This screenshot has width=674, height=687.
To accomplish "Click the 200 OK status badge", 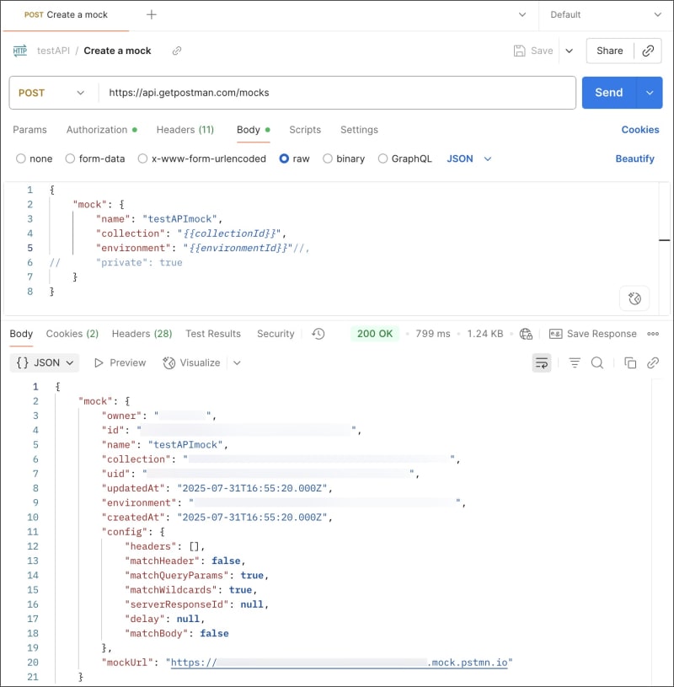I will click(x=375, y=334).
